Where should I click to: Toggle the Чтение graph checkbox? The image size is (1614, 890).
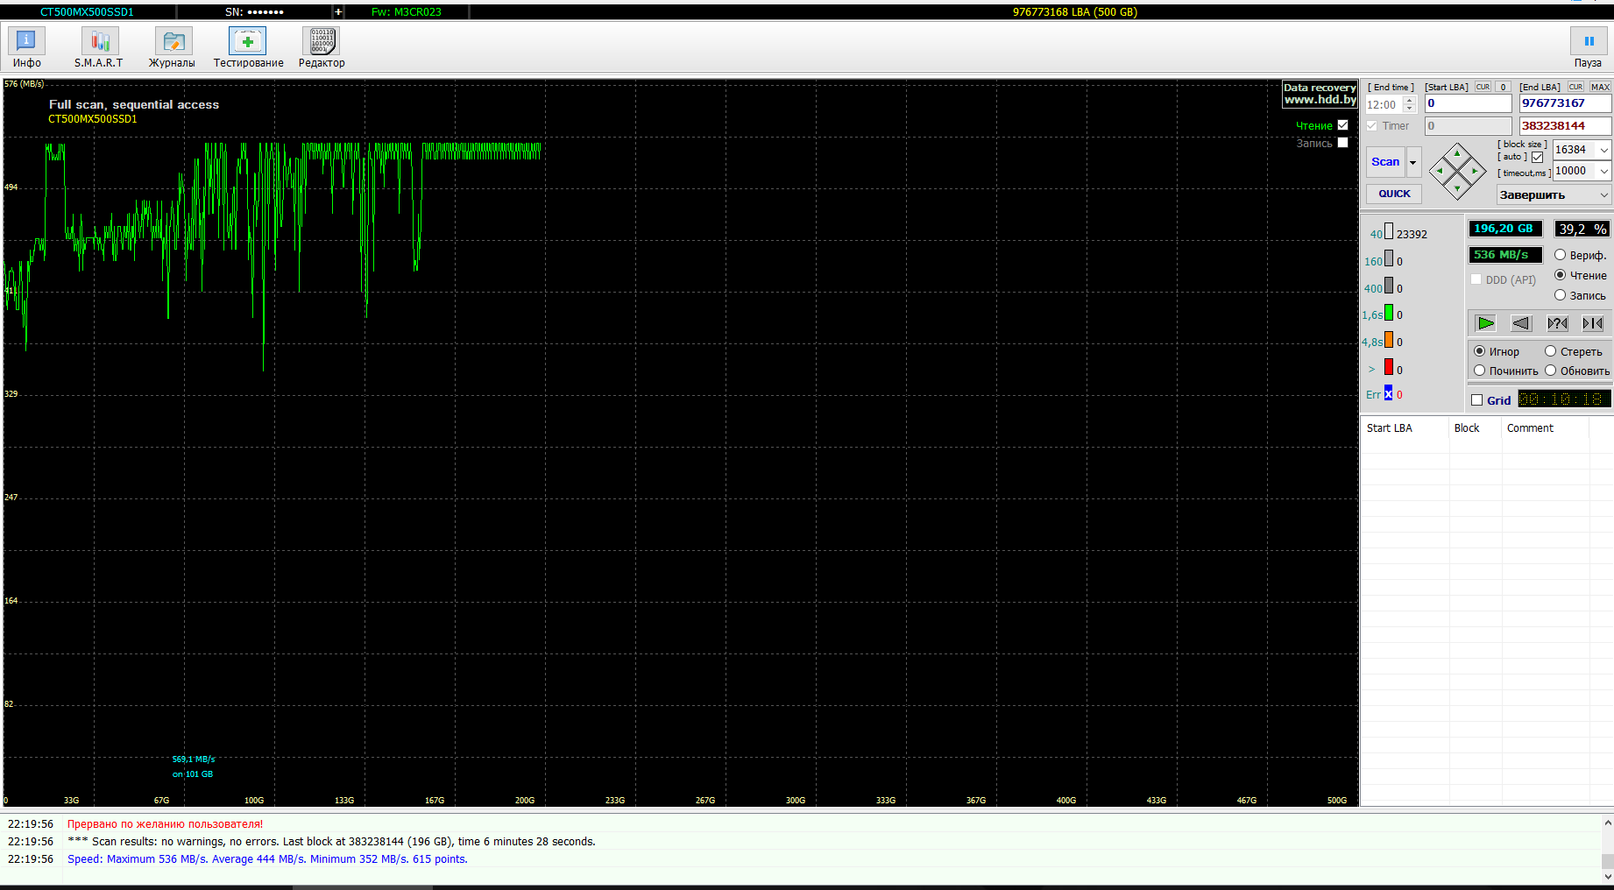pyautogui.click(x=1342, y=125)
